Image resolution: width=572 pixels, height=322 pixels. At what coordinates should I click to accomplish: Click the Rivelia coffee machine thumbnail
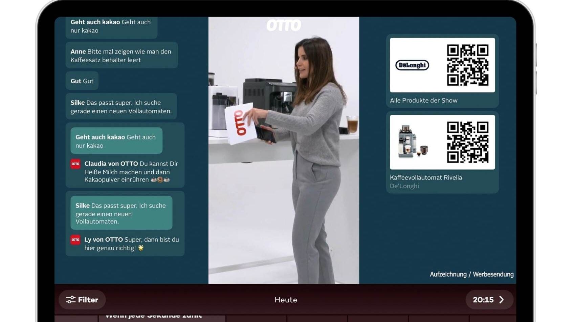(413, 142)
